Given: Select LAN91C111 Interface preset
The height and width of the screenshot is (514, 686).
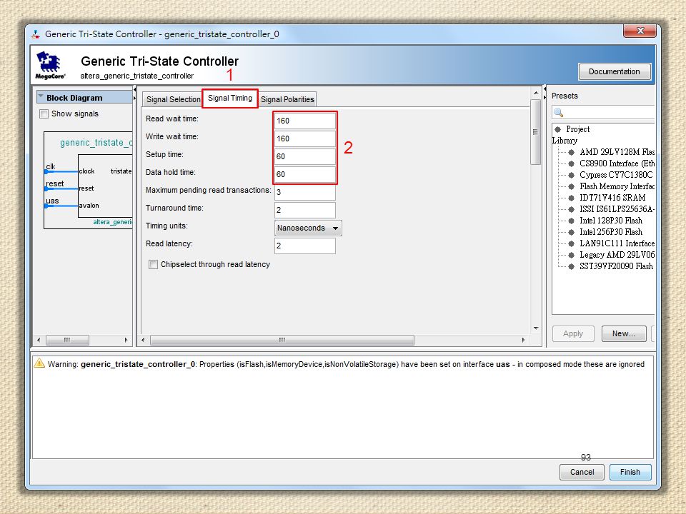Looking at the screenshot, I should [x=617, y=243].
